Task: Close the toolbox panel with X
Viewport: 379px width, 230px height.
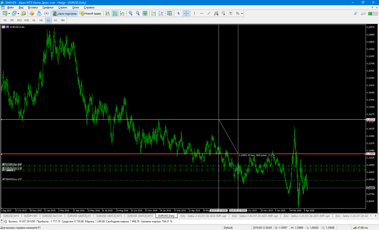Action: (1, 220)
